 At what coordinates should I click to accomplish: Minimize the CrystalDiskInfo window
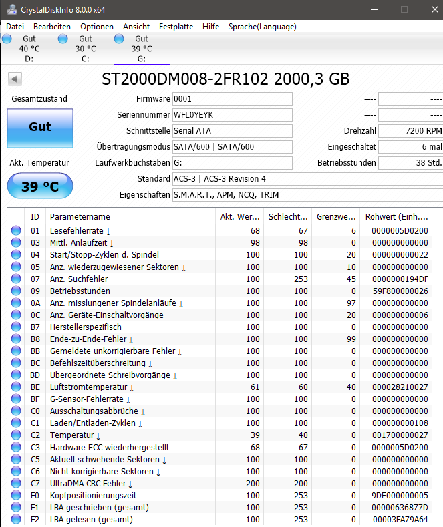(x=374, y=9)
